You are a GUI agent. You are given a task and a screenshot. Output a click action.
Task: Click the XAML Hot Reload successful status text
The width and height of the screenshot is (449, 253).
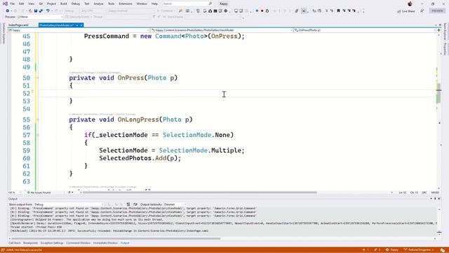24,250
